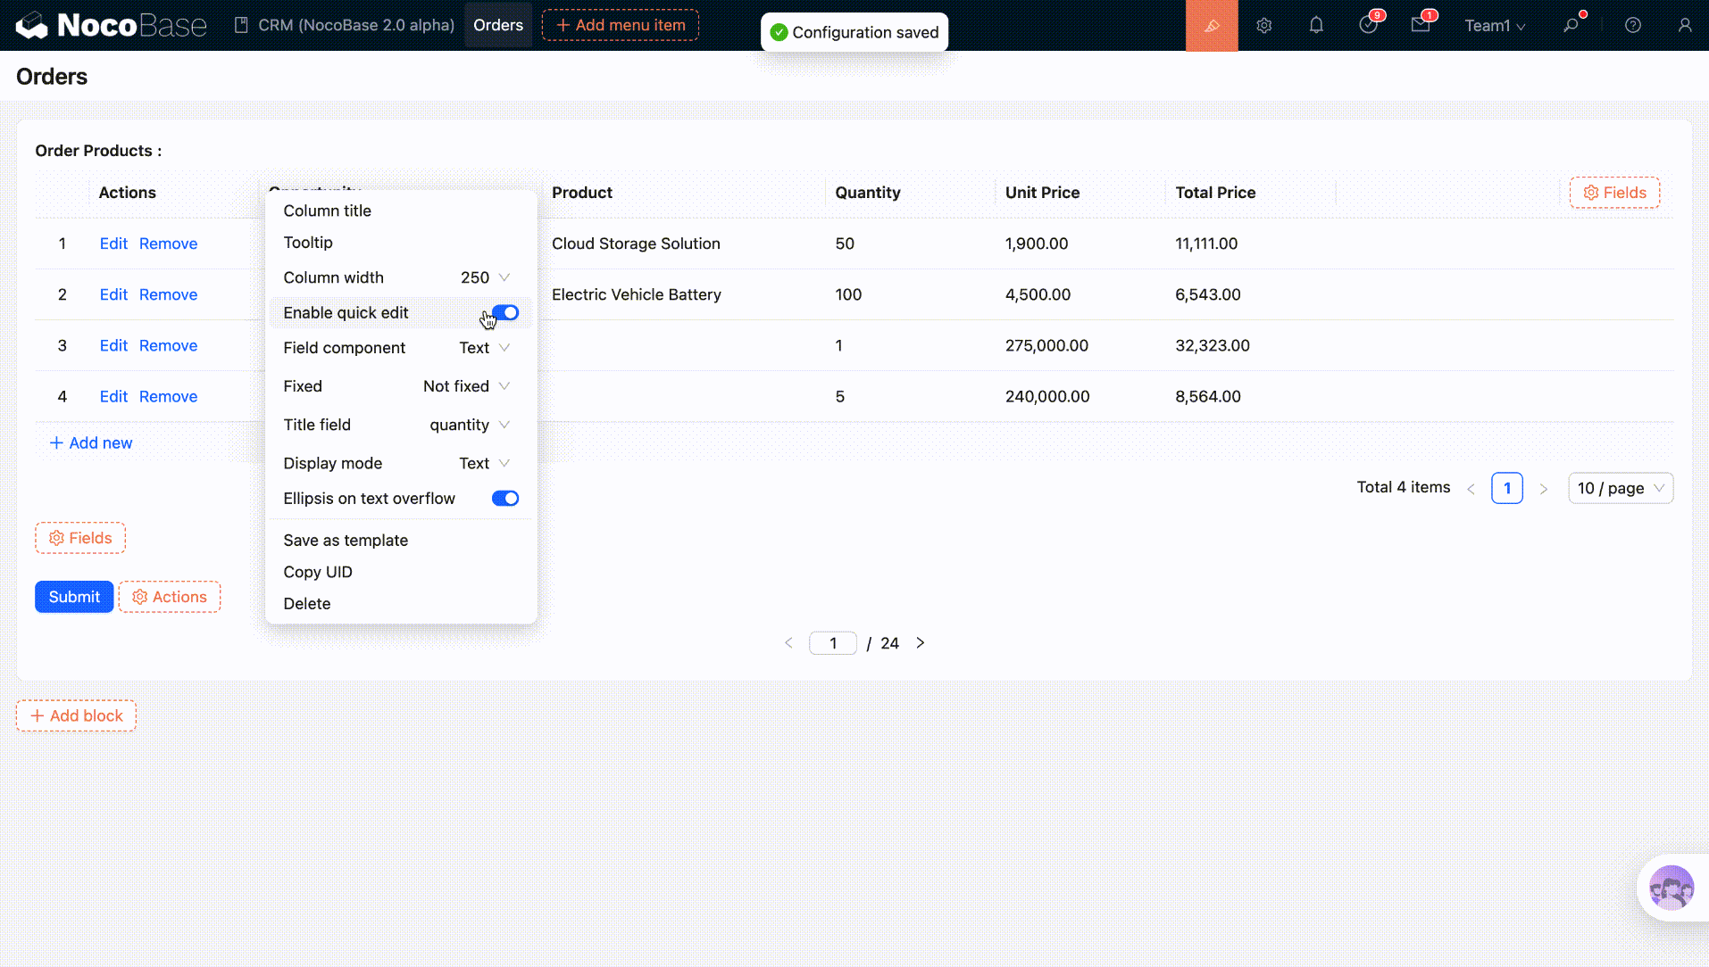
Task: Toggle the UI editor highlighter icon
Action: click(1211, 26)
